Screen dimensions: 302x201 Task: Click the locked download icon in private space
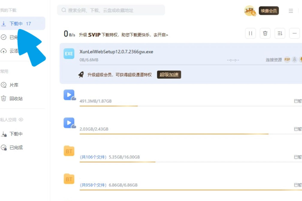(4, 134)
